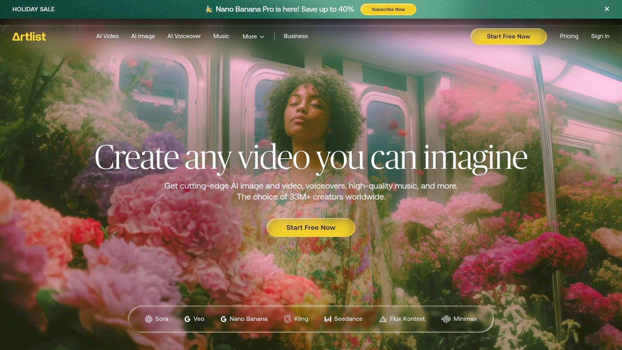Open the More navigation dropdown
Image resolution: width=622 pixels, height=350 pixels.
click(x=253, y=36)
